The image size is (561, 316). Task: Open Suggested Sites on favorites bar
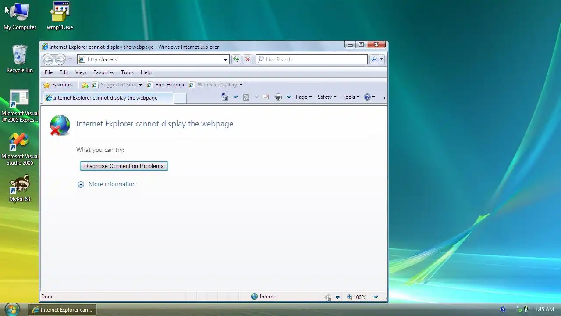pyautogui.click(x=117, y=85)
